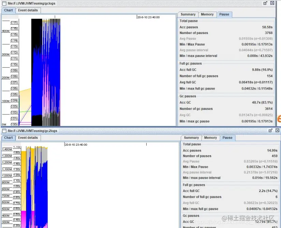This screenshot has height=228, width=281.
Task: Click the 3768 Number of pauses value
Action: click(269, 33)
